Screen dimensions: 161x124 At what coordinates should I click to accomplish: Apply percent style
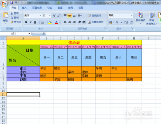pyautogui.click(x=117, y=22)
